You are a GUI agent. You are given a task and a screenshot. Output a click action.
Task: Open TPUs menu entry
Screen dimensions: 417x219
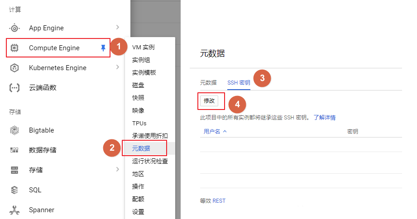[x=139, y=124]
